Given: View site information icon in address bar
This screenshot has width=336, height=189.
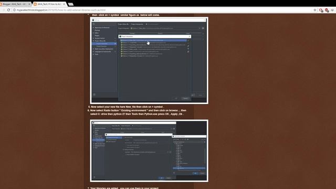Looking at the screenshot, I should (x=14, y=10).
